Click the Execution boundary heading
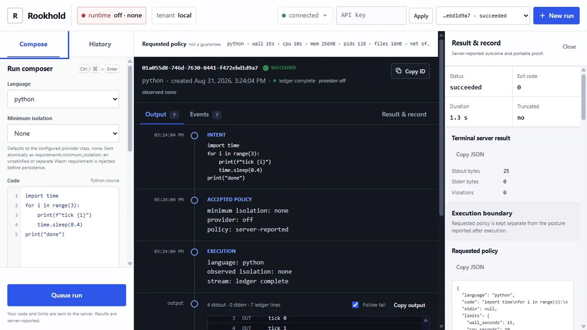Image resolution: width=587 pixels, height=330 pixels. (482, 213)
